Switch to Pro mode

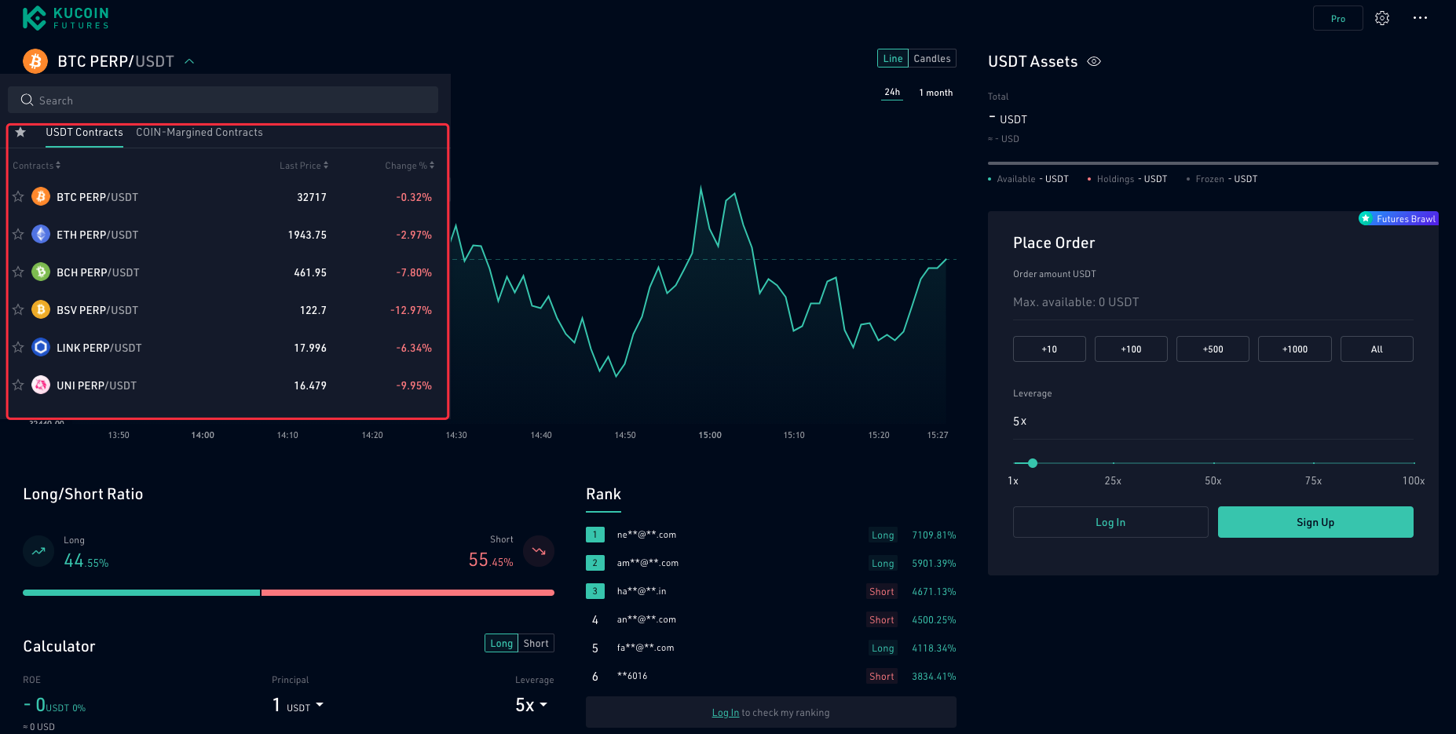1338,18
